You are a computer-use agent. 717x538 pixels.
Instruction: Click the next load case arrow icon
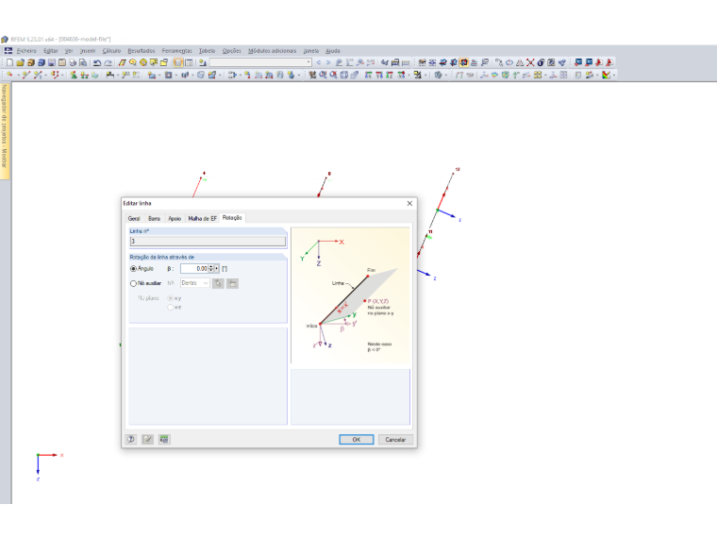click(328, 62)
